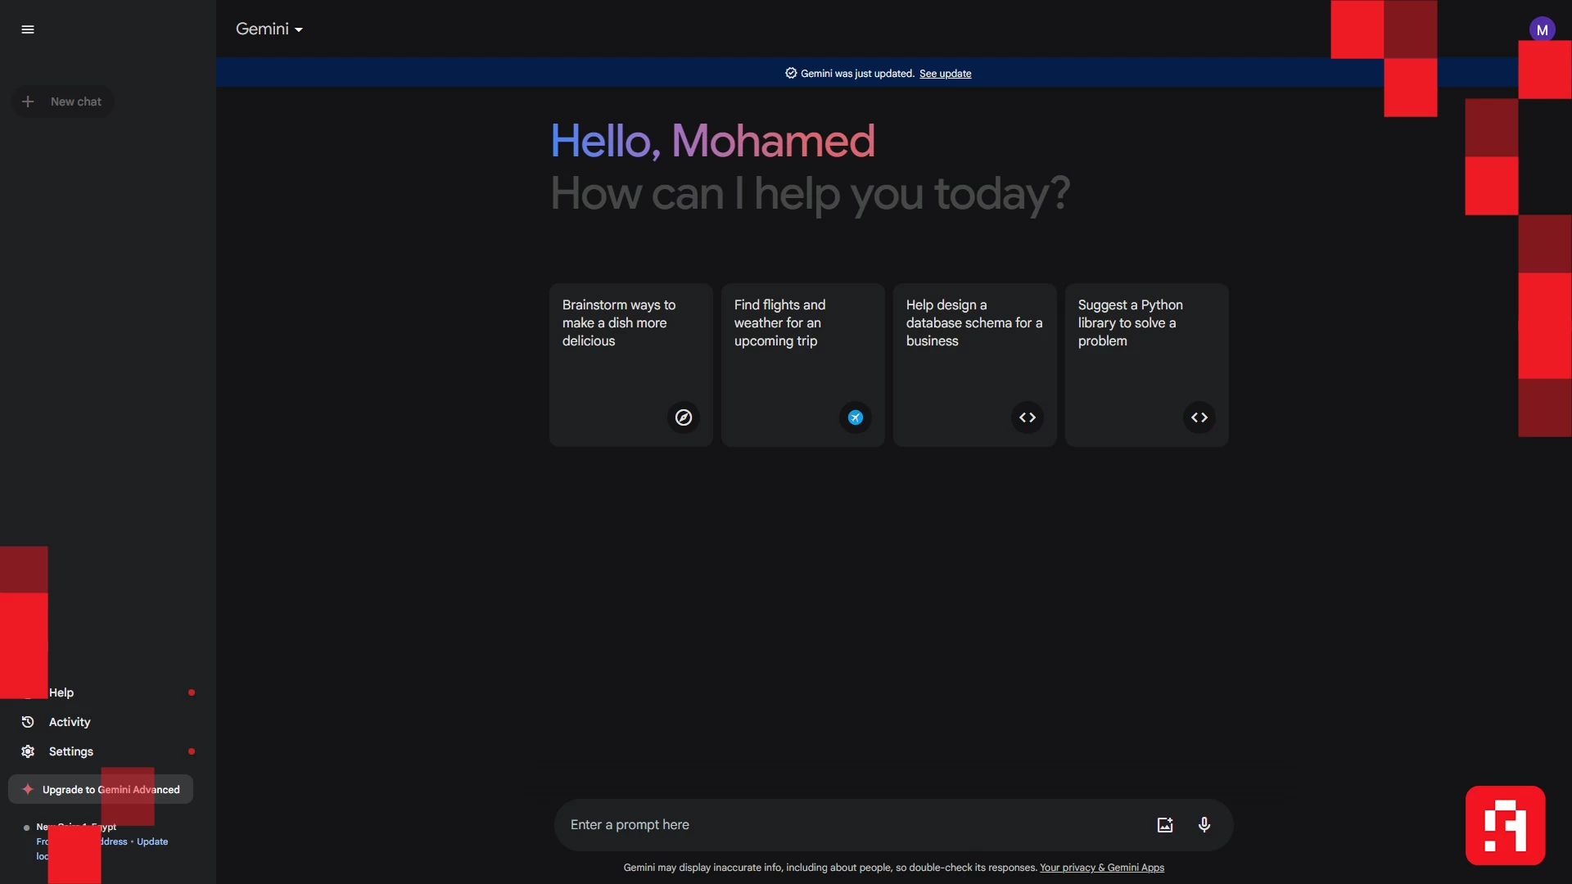Screen dimensions: 1572x884
Task: Select the Help design a database schema card
Action: point(974,365)
